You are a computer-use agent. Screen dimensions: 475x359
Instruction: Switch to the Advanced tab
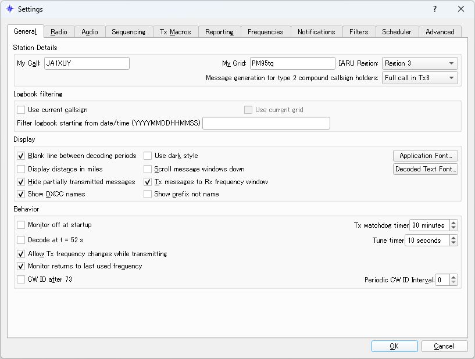click(x=440, y=32)
